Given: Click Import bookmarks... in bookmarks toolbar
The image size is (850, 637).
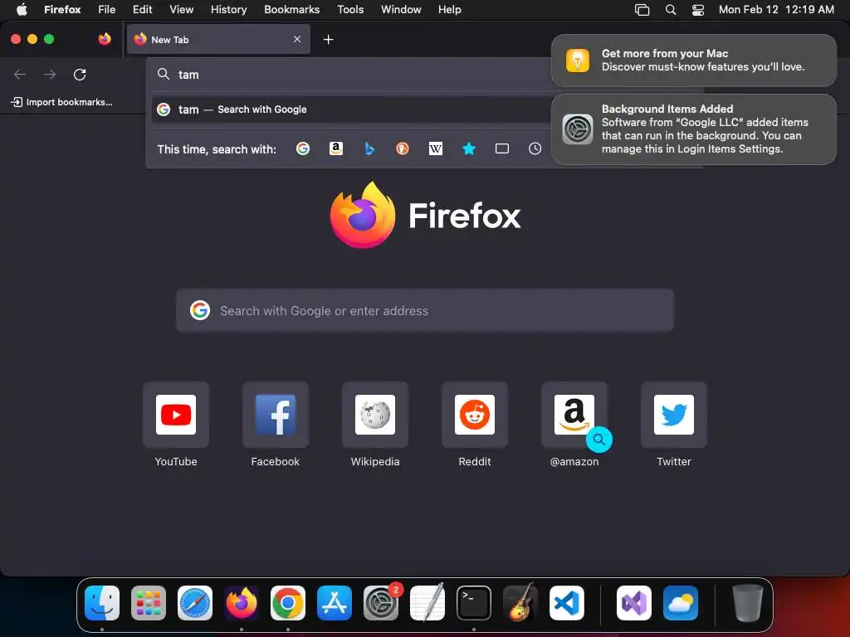Looking at the screenshot, I should point(61,102).
